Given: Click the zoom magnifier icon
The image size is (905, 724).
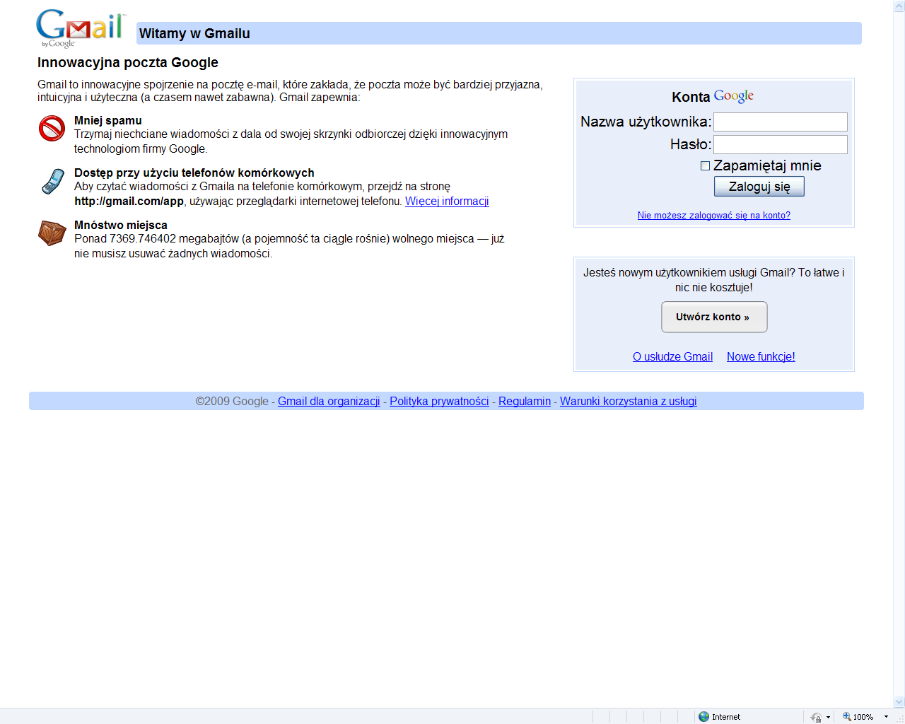Looking at the screenshot, I should [x=846, y=716].
